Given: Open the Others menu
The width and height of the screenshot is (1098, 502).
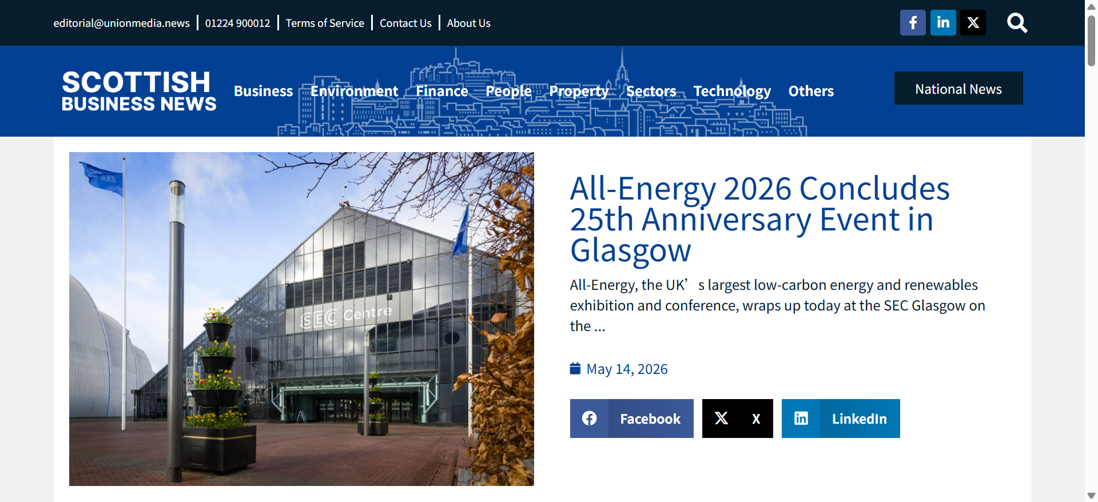Looking at the screenshot, I should (x=811, y=91).
